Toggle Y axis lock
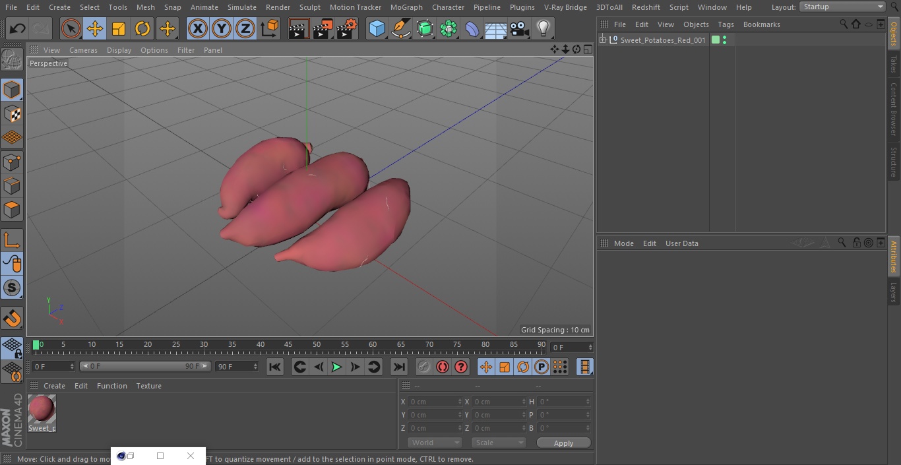The width and height of the screenshot is (901, 465). (x=222, y=28)
